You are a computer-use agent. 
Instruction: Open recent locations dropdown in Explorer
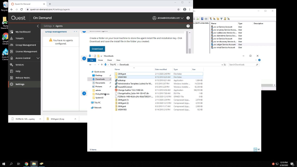pos(98,64)
